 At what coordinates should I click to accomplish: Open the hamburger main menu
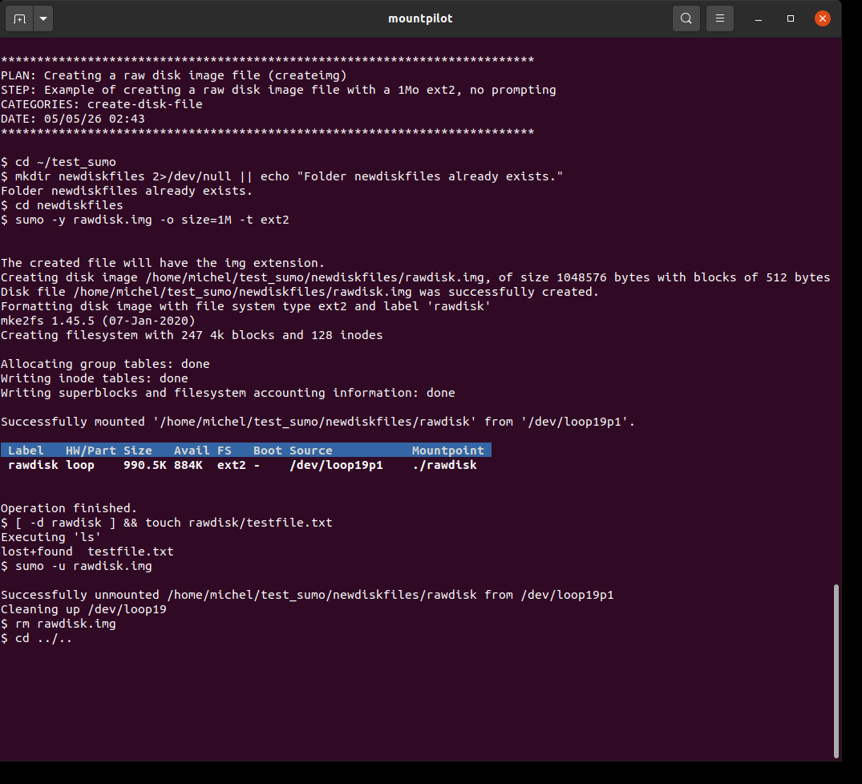click(719, 18)
